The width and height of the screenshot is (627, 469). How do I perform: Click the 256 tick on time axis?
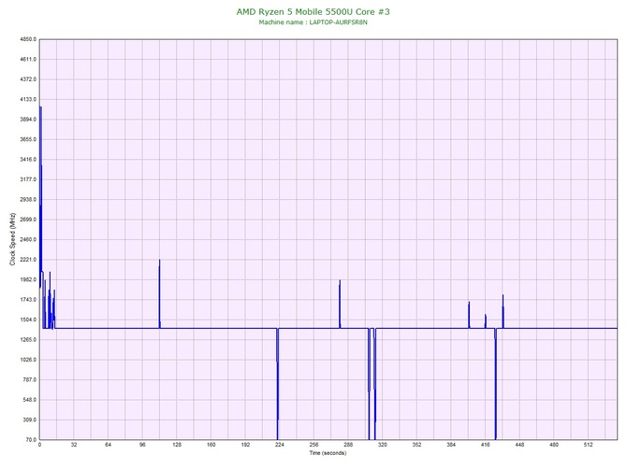click(313, 445)
